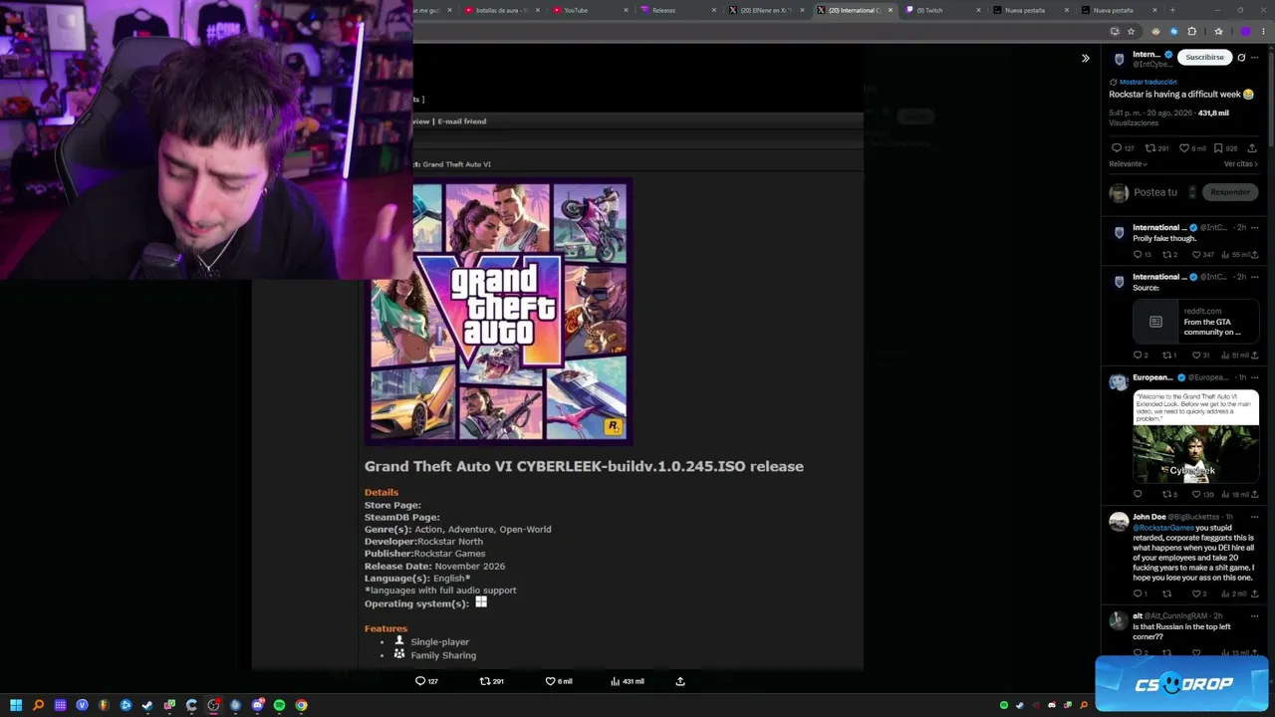Click the share icon beside the bookmark count
This screenshot has width=1275, height=717.
click(x=1252, y=148)
